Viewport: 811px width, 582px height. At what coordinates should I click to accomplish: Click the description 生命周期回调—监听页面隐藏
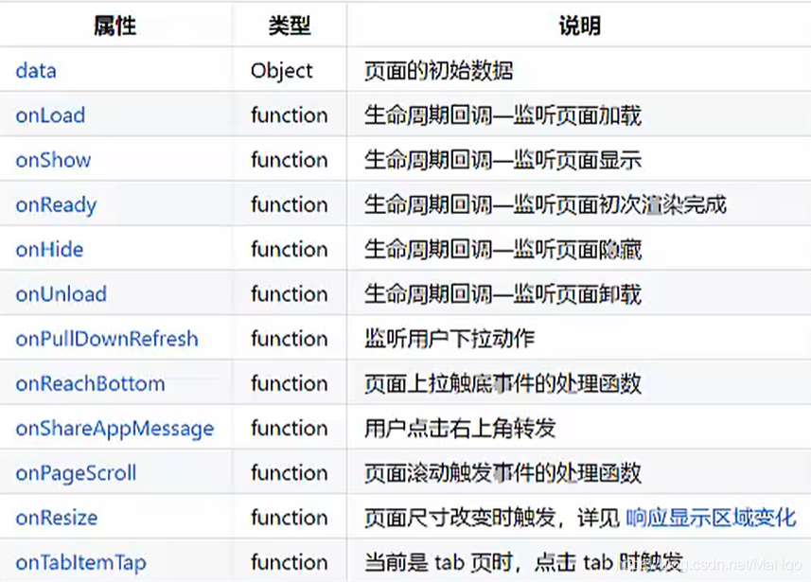502,250
